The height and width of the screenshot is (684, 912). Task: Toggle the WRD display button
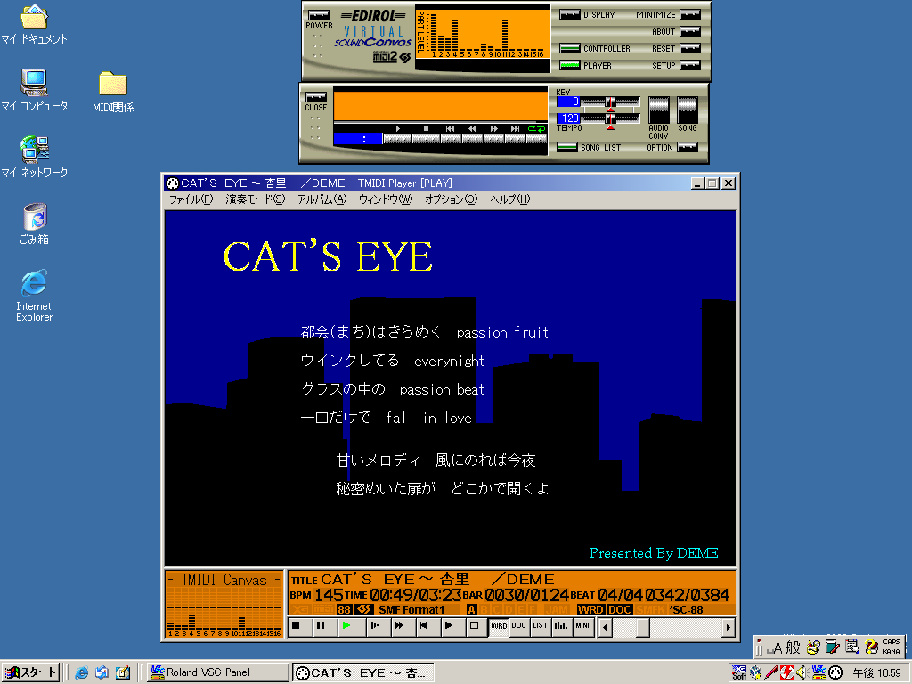point(499,626)
